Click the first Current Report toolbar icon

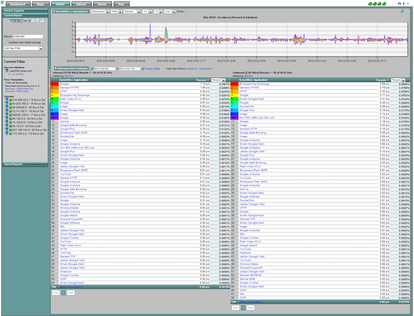9,21
